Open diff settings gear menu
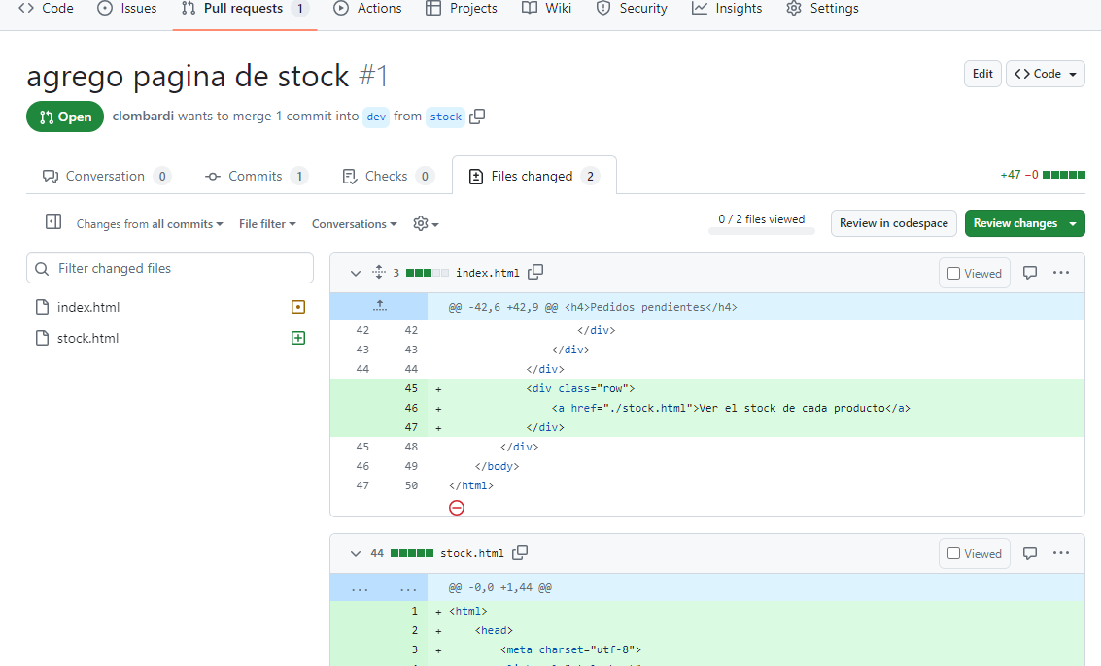 [x=426, y=224]
